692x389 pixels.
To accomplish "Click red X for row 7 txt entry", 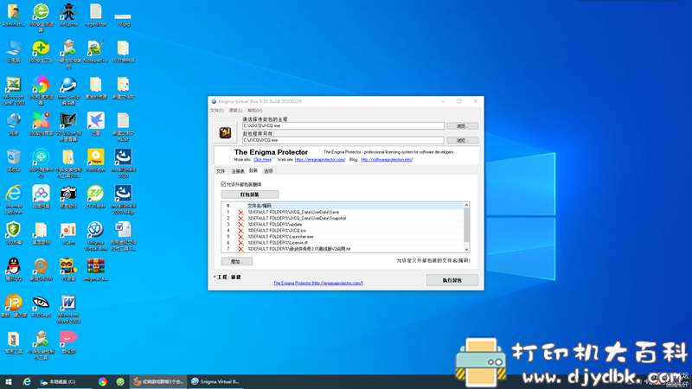I will [241, 249].
